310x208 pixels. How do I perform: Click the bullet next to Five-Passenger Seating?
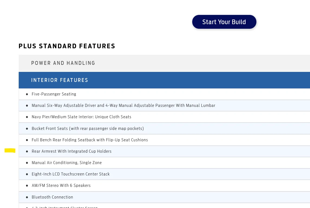click(27, 94)
